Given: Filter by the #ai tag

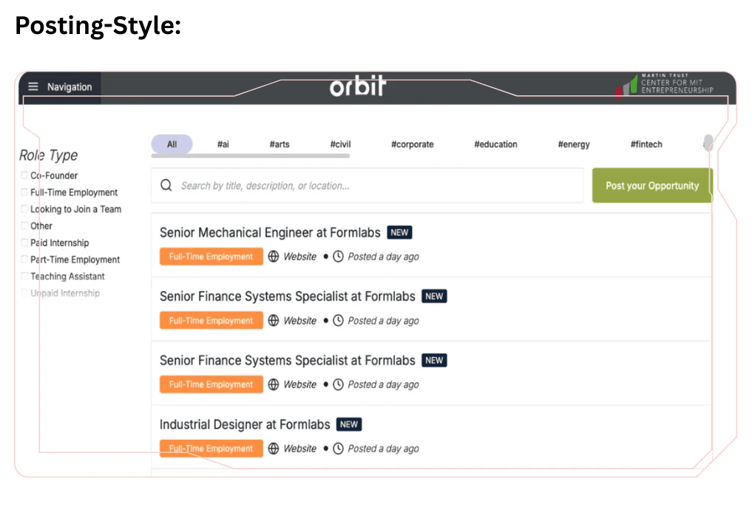Looking at the screenshot, I should coord(223,144).
